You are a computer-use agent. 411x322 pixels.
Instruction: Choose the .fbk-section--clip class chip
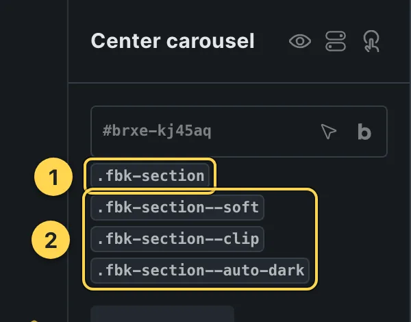(x=177, y=239)
